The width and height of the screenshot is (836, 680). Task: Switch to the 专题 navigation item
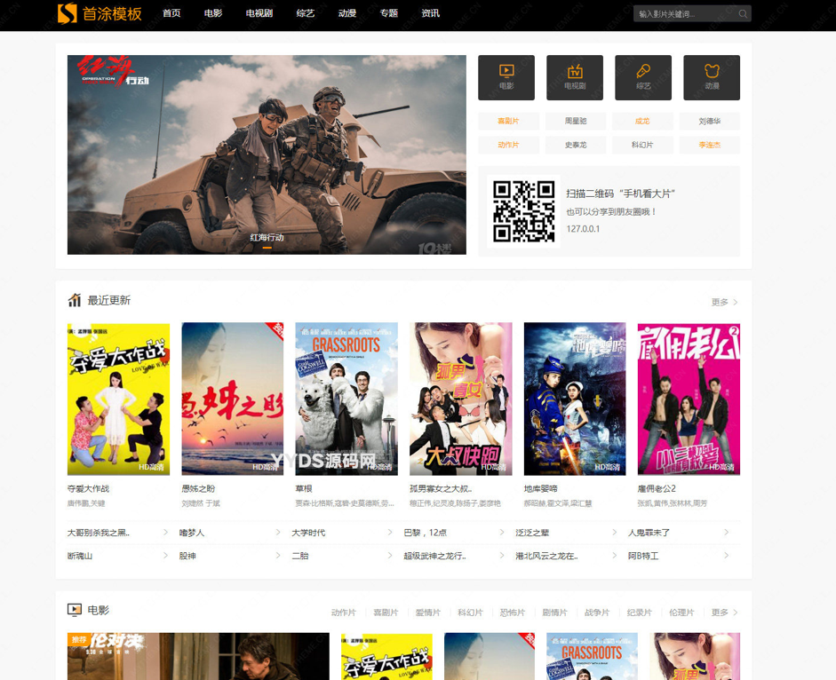tap(389, 13)
